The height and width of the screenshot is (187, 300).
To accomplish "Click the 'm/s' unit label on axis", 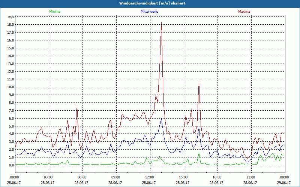I will (11, 17).
